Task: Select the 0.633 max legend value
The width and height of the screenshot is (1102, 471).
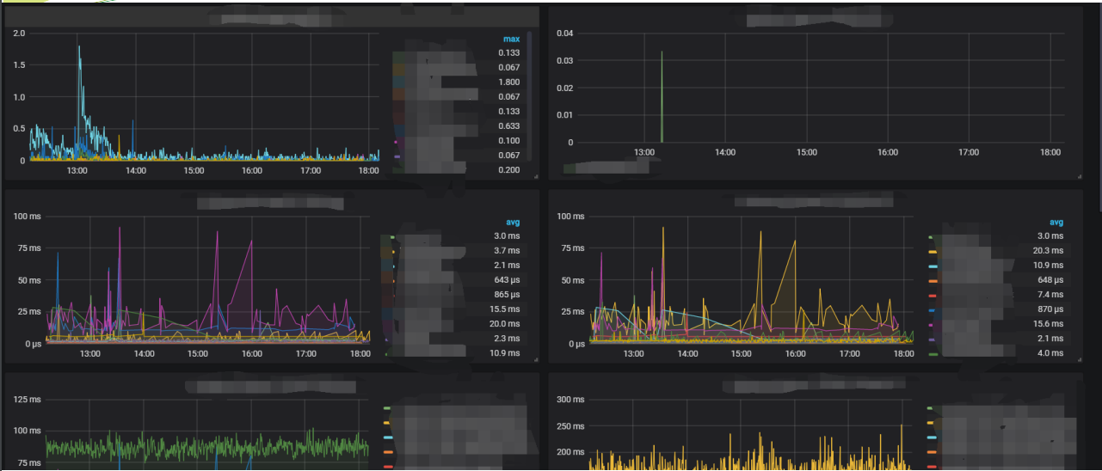Action: (508, 126)
